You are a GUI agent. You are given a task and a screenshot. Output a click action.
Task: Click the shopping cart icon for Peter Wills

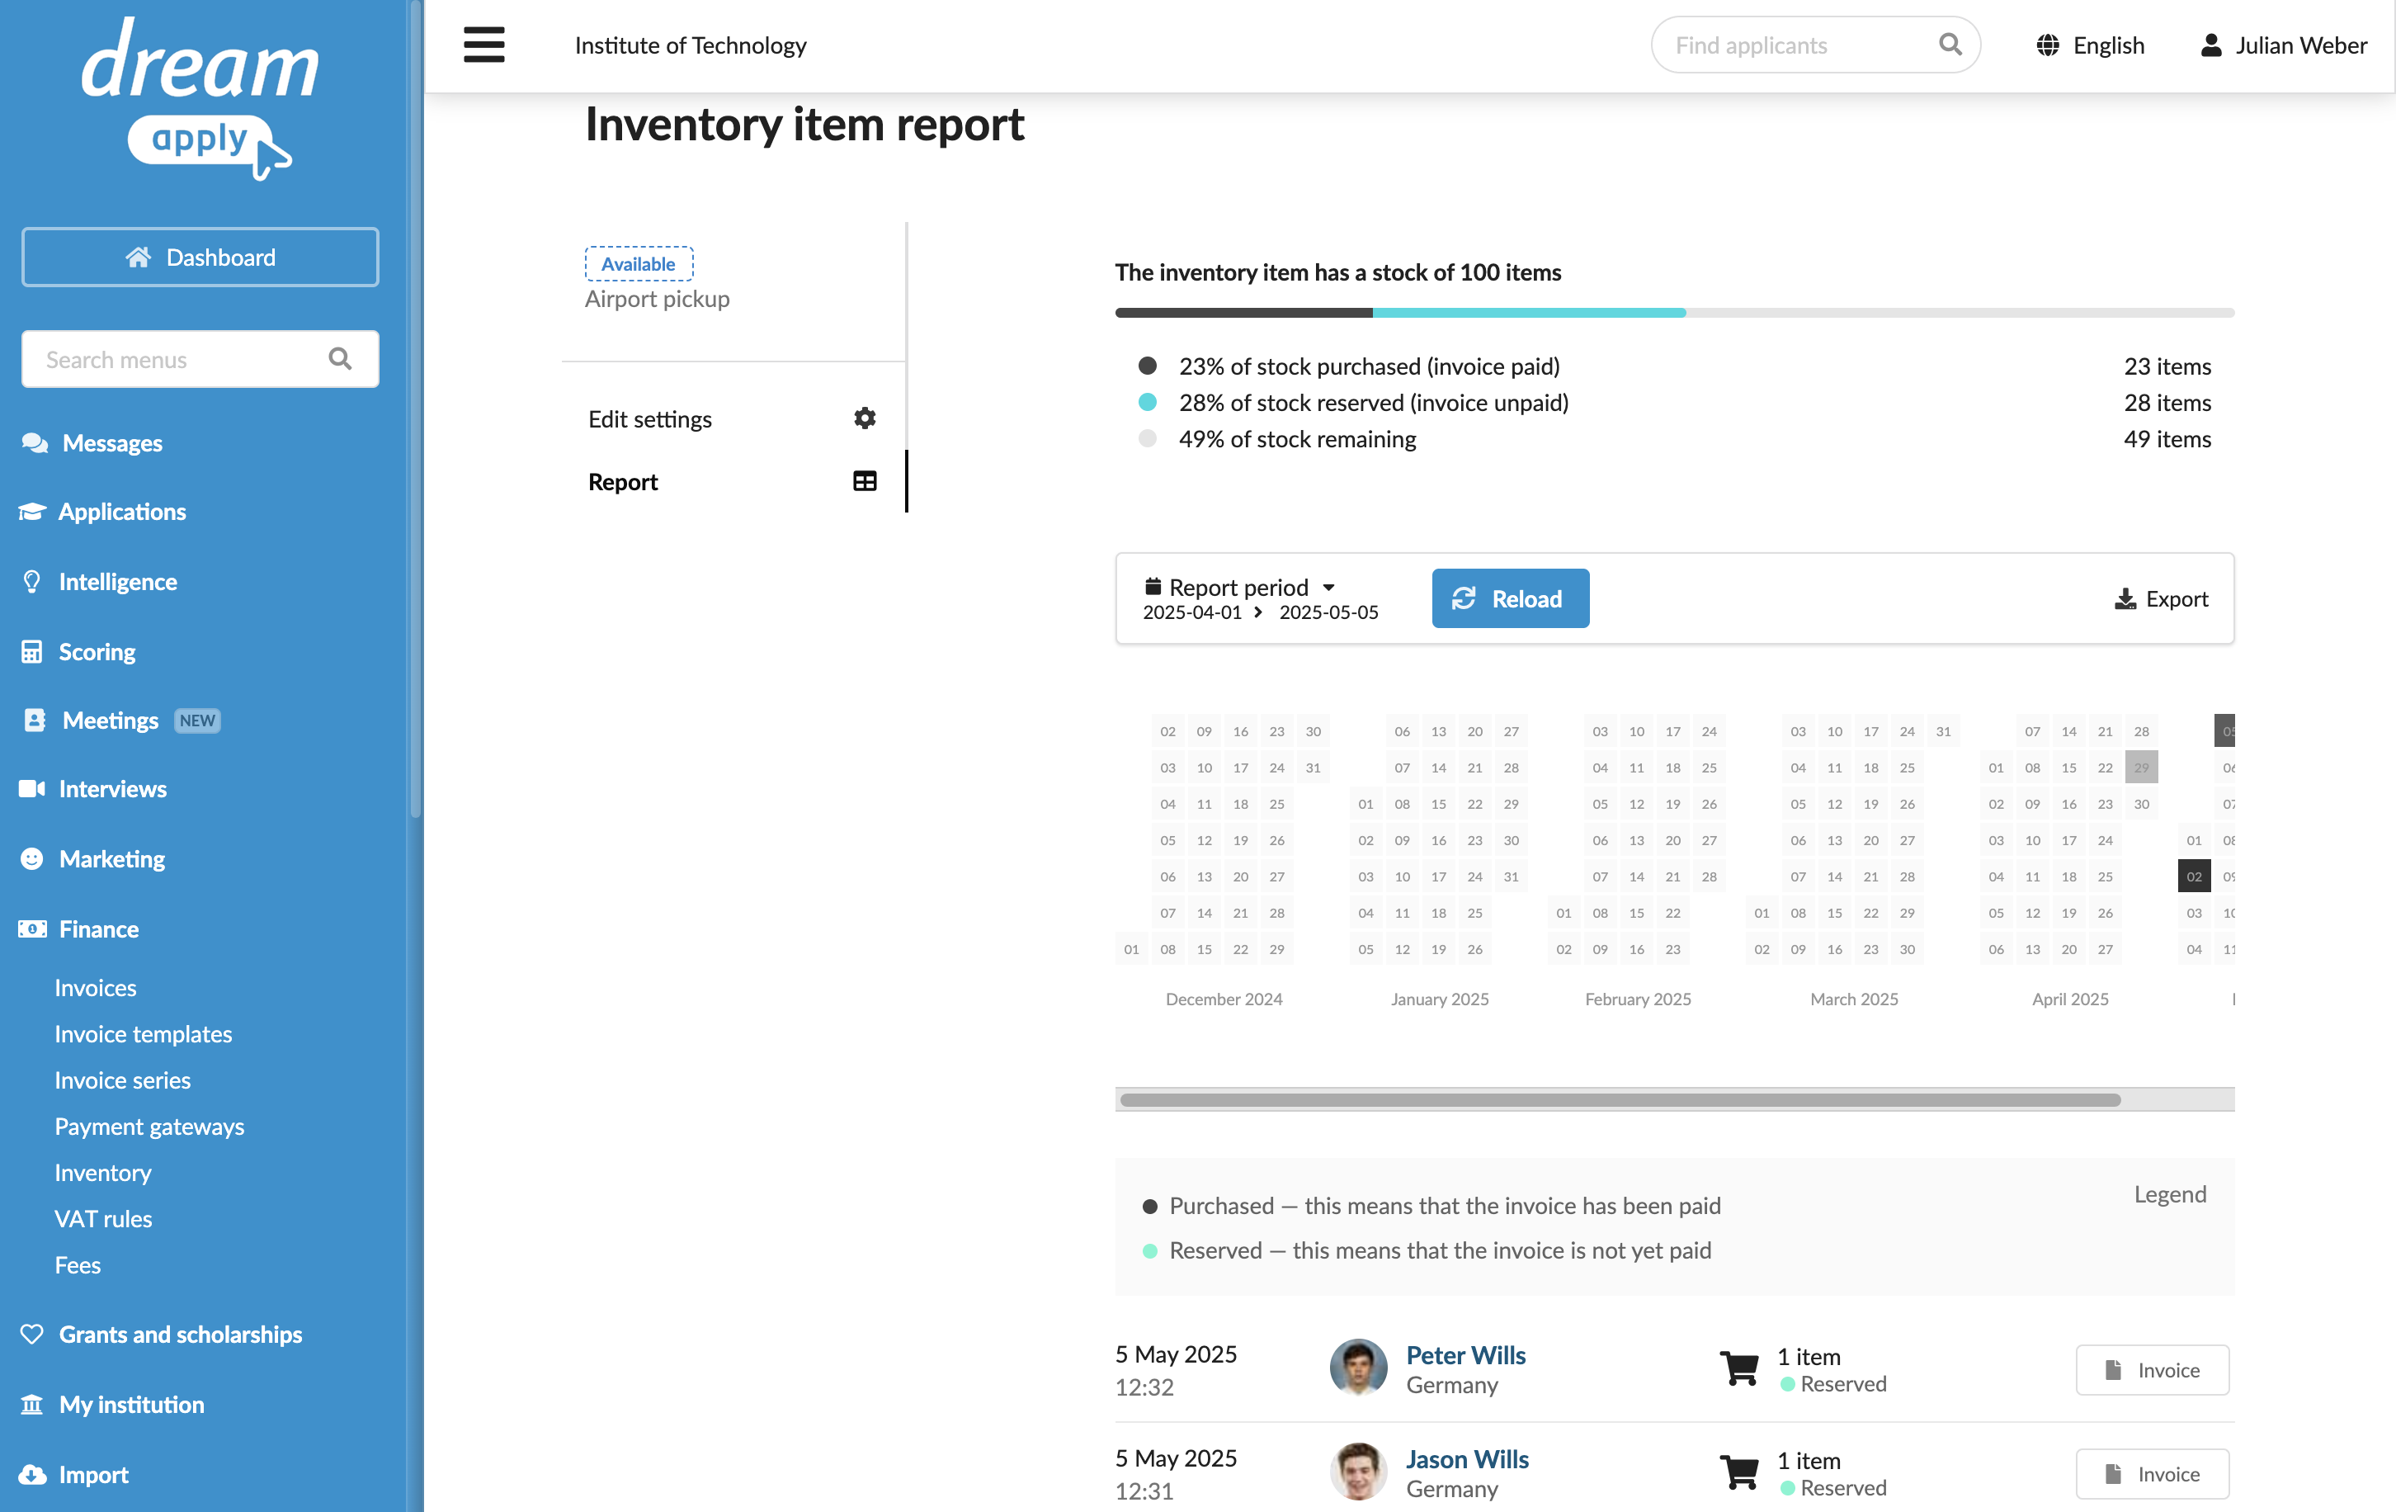tap(1739, 1370)
